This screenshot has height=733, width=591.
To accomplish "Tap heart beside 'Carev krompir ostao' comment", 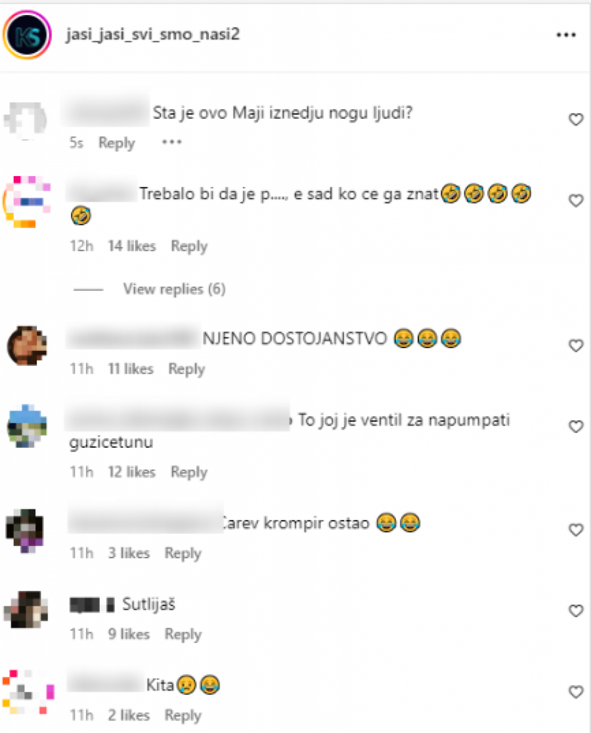I will tap(576, 529).
